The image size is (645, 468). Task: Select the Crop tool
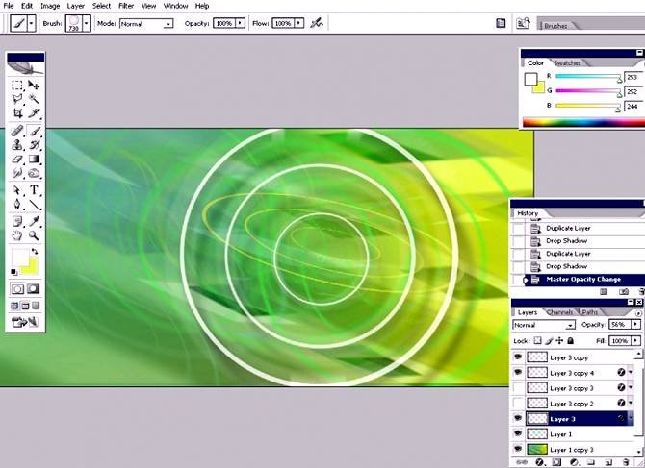(17, 112)
